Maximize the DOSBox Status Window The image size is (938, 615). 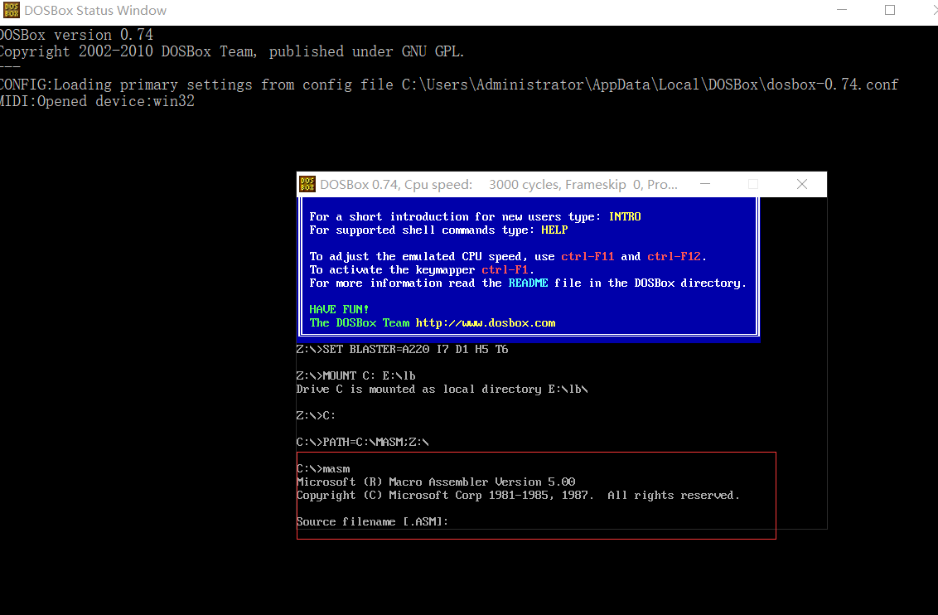point(890,10)
